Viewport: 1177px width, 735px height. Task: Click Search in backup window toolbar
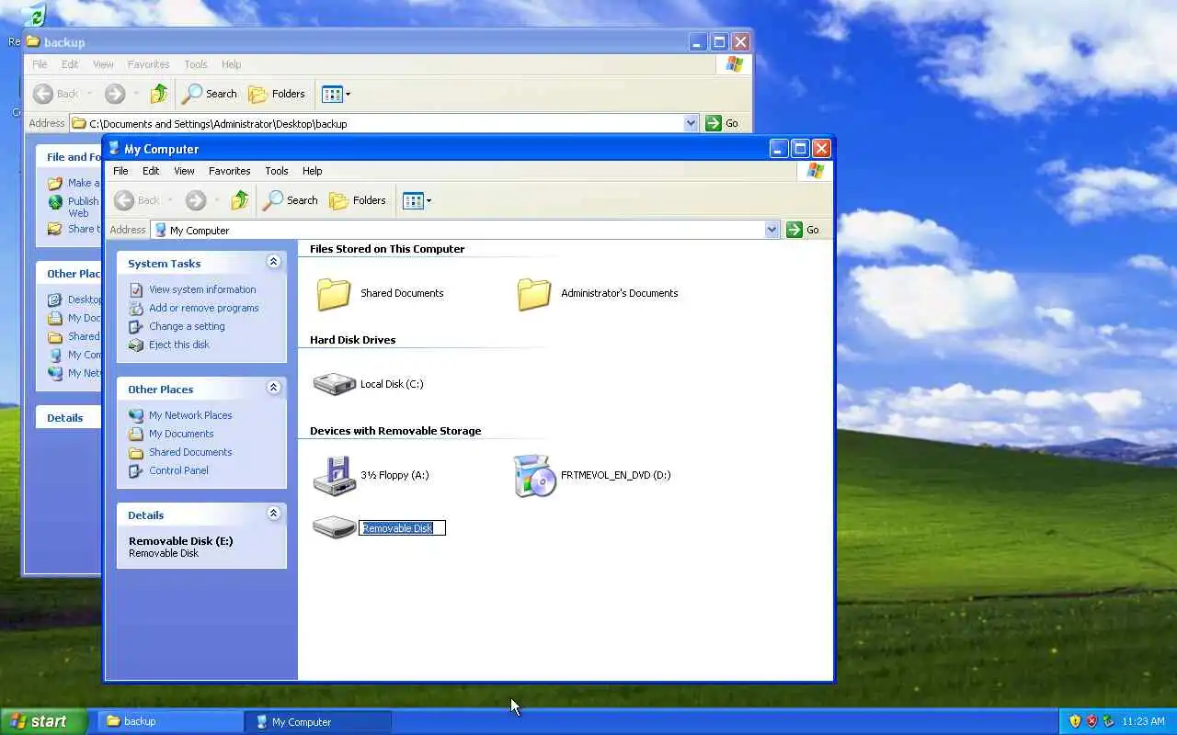tap(210, 94)
